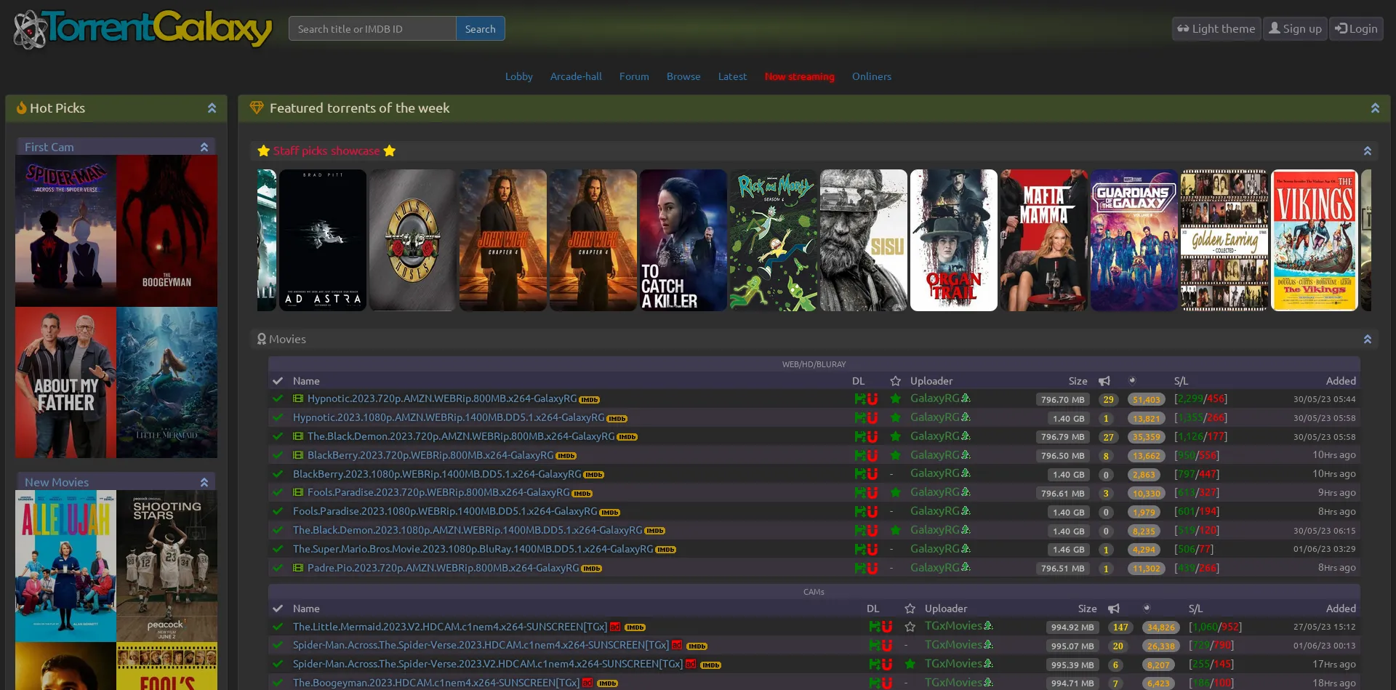The image size is (1396, 690).
Task: Open the Hypnotic.2023.720p torrent link
Action: click(442, 398)
